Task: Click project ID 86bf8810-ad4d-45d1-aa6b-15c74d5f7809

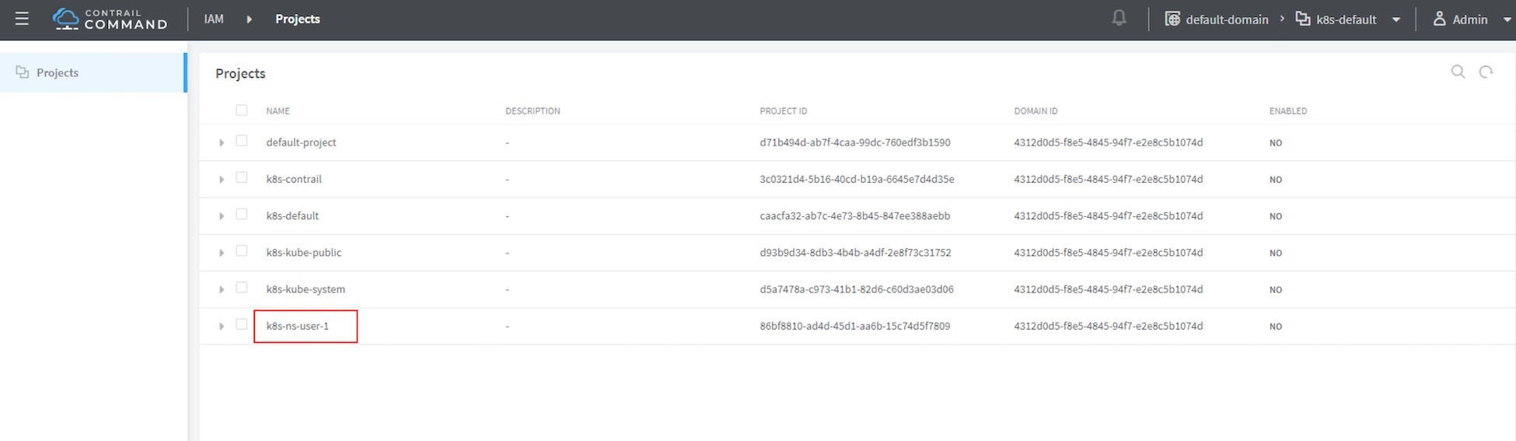Action: coord(855,326)
